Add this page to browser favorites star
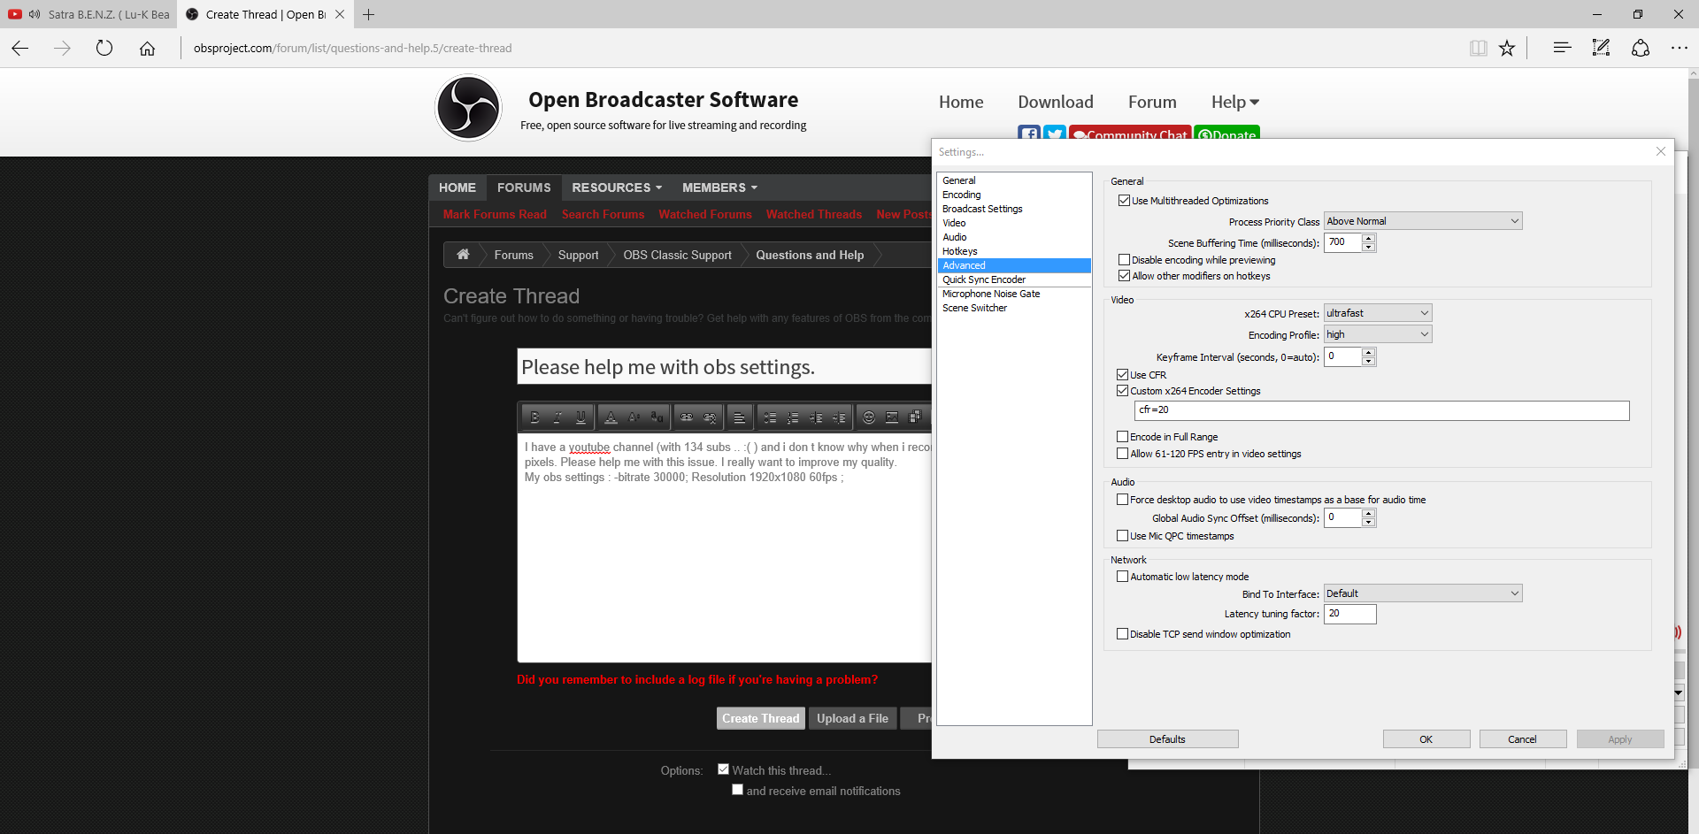This screenshot has height=834, width=1699. 1507,48
